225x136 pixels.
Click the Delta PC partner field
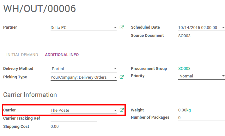point(82,28)
